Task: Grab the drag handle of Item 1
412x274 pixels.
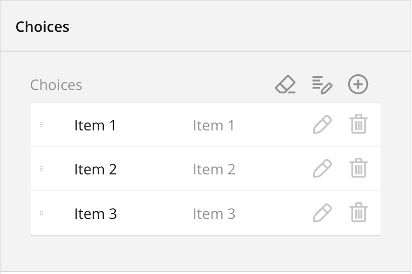Action: [42, 125]
